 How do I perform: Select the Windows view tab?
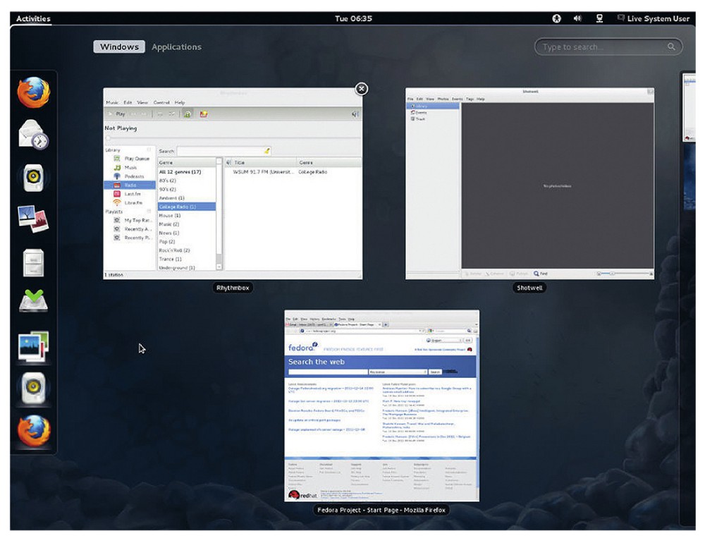pyautogui.click(x=119, y=47)
